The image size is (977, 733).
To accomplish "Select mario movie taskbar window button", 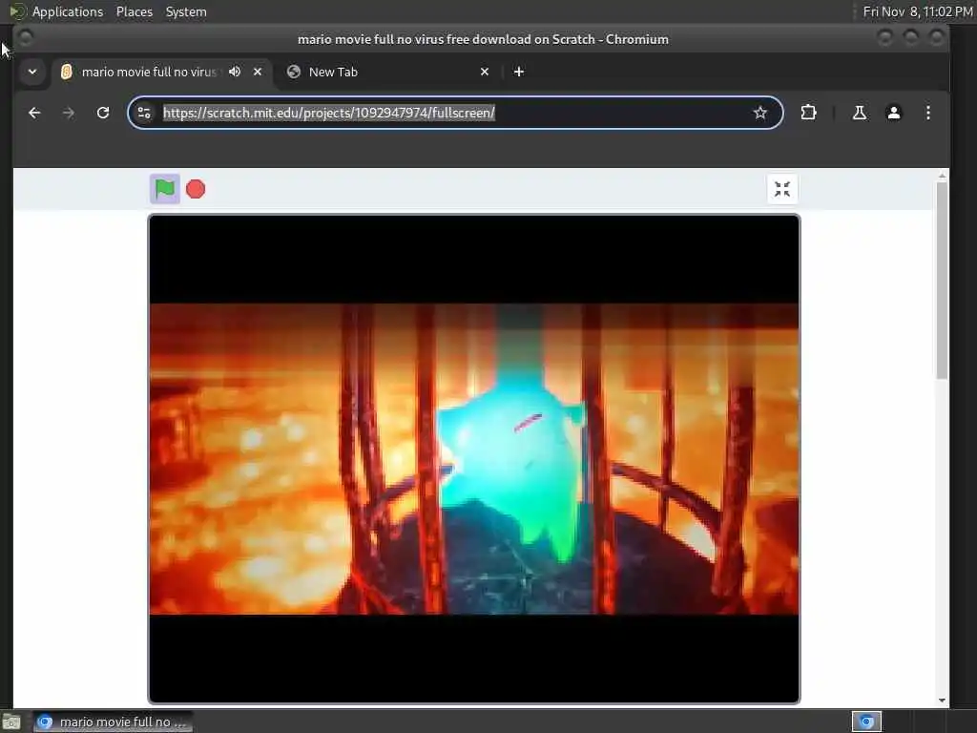I will [x=113, y=722].
